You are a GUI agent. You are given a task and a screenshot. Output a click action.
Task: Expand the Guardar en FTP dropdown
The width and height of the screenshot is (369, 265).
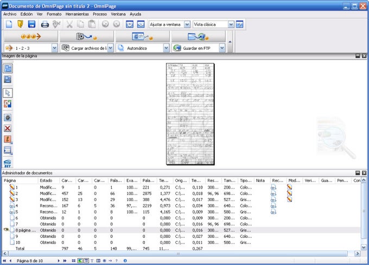(x=222, y=48)
